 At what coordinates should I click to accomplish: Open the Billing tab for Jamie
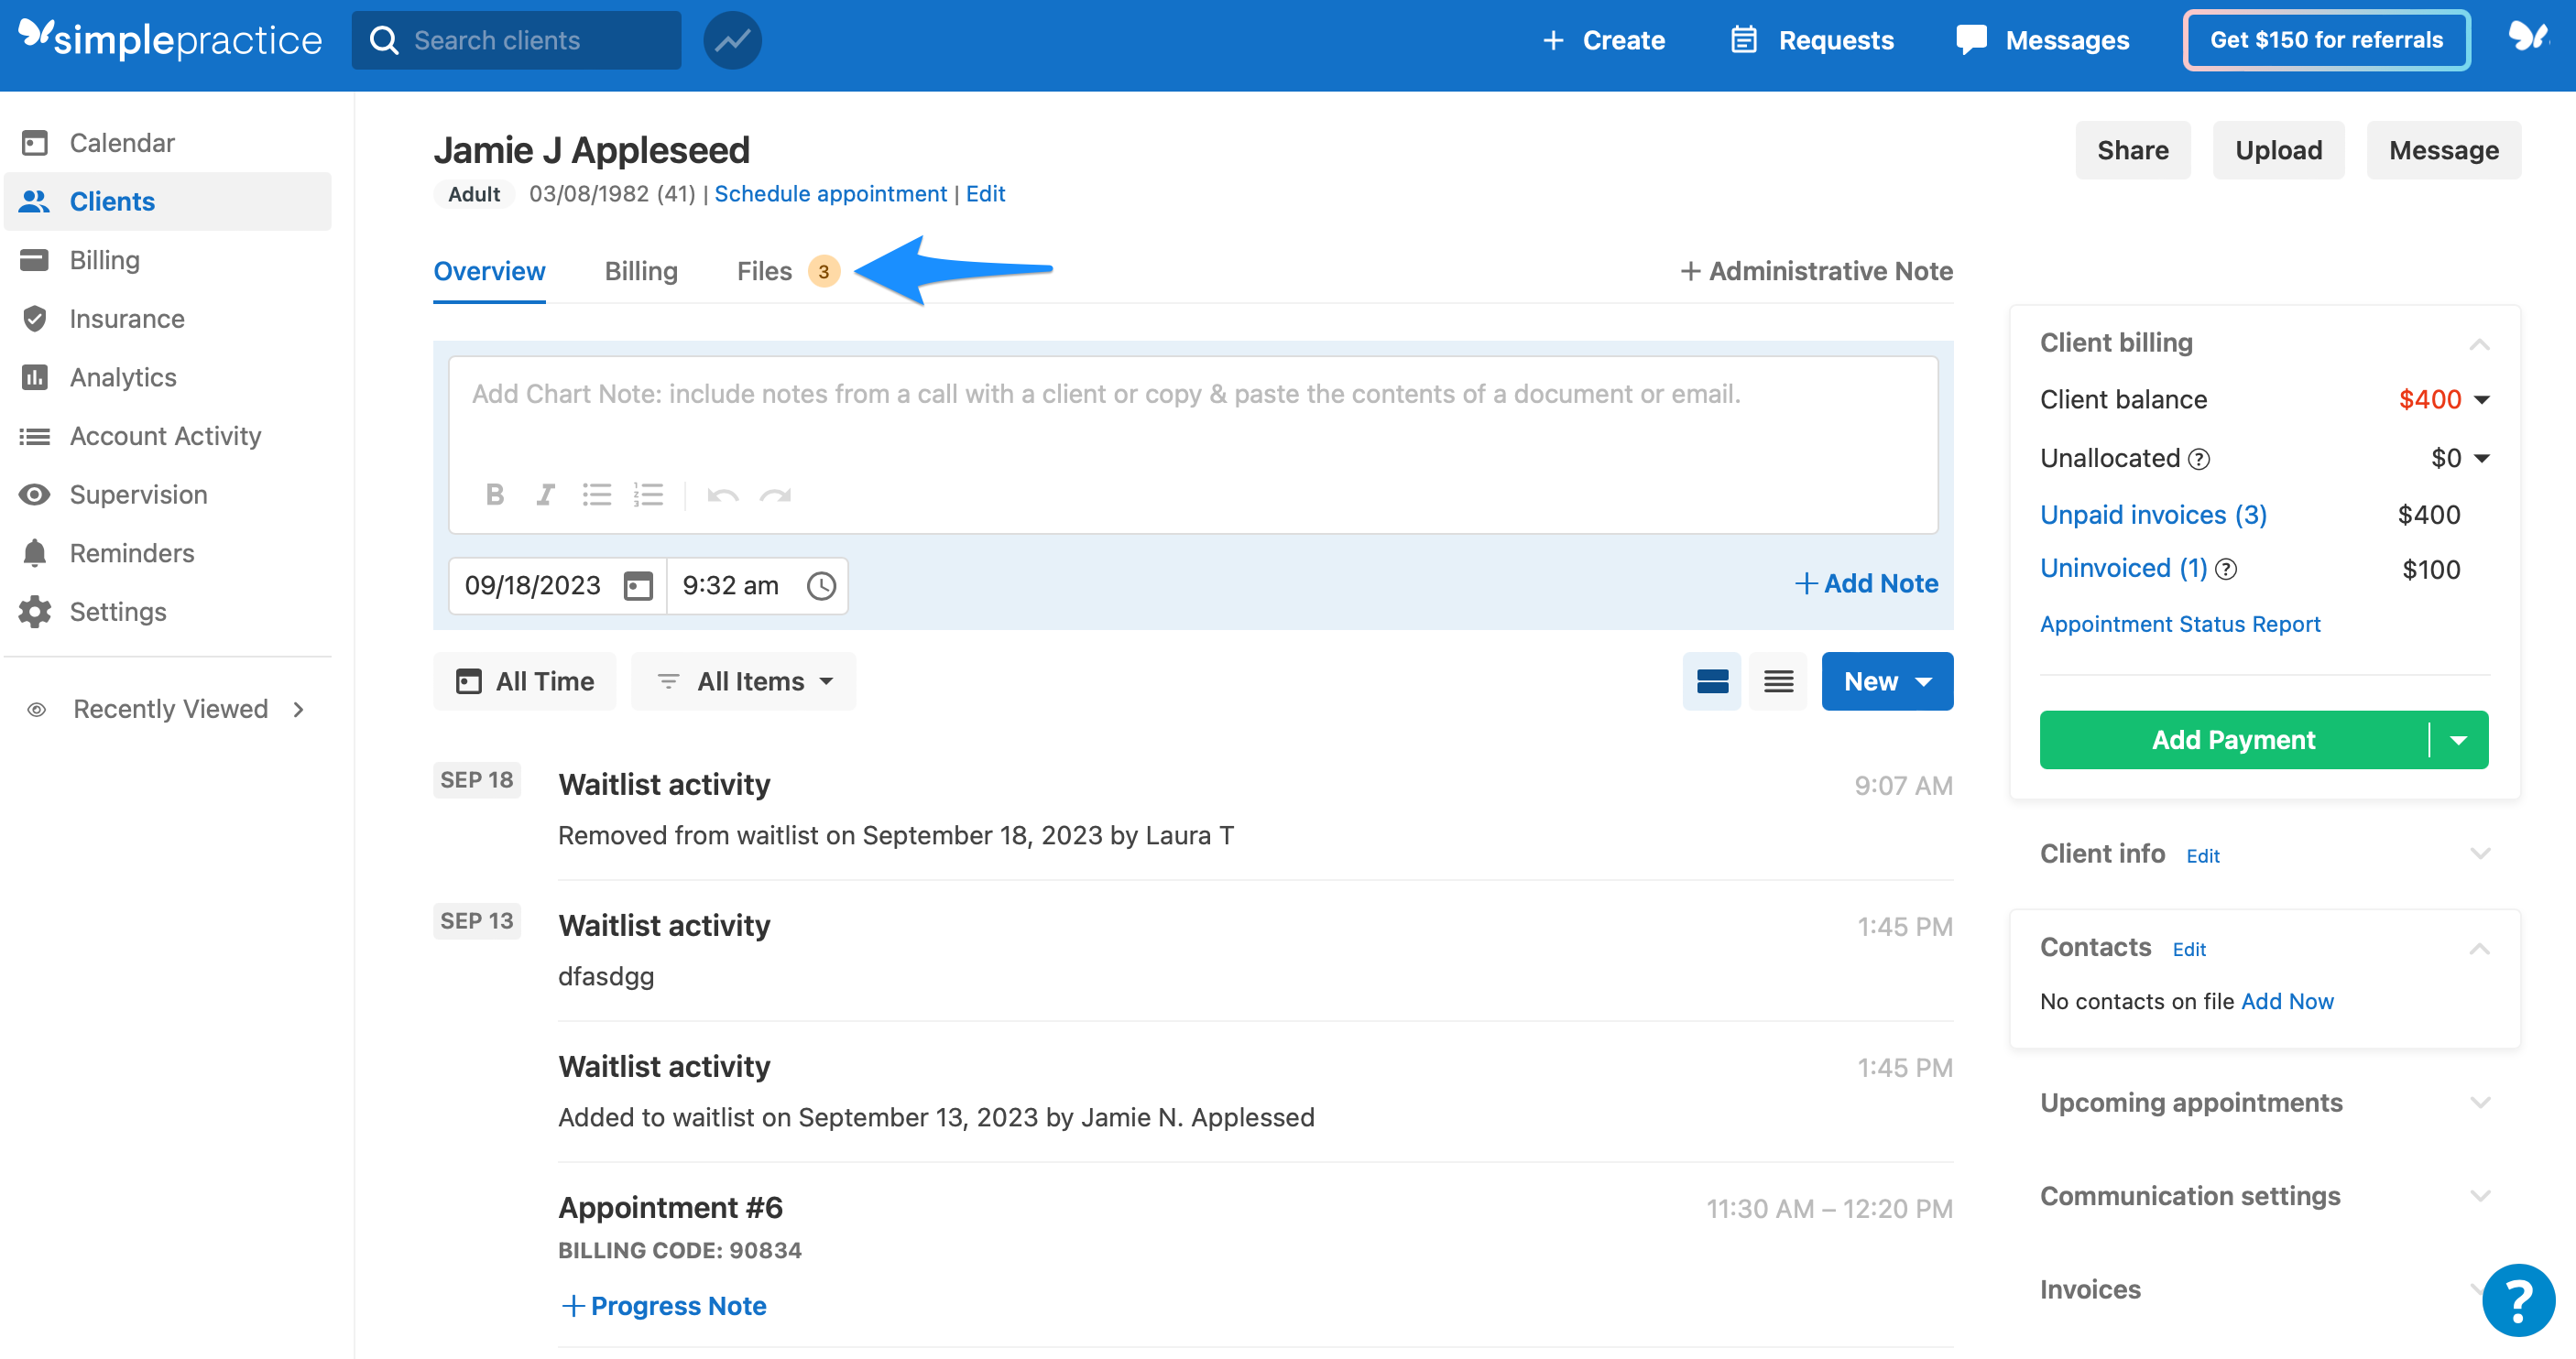(x=641, y=270)
